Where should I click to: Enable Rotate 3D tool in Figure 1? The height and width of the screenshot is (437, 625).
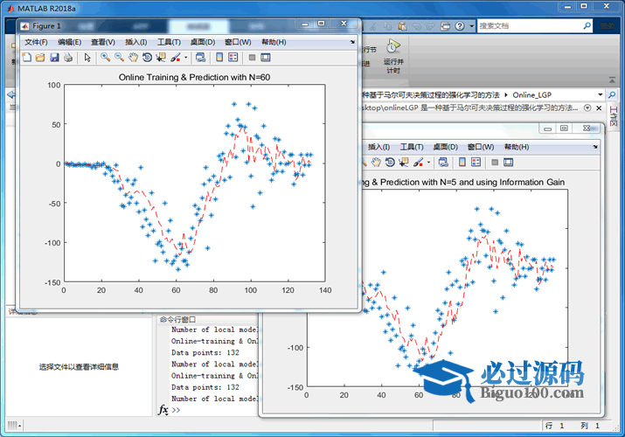pyautogui.click(x=147, y=58)
